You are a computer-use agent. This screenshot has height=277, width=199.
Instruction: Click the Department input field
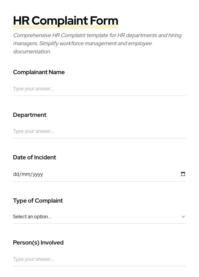[x=99, y=131]
